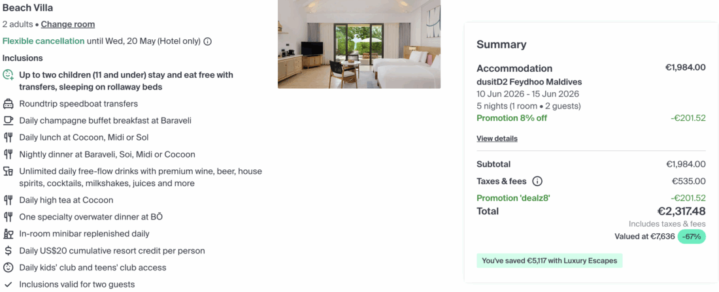Click the overwater dinner cutlery icon
The width and height of the screenshot is (719, 292).
[8, 217]
